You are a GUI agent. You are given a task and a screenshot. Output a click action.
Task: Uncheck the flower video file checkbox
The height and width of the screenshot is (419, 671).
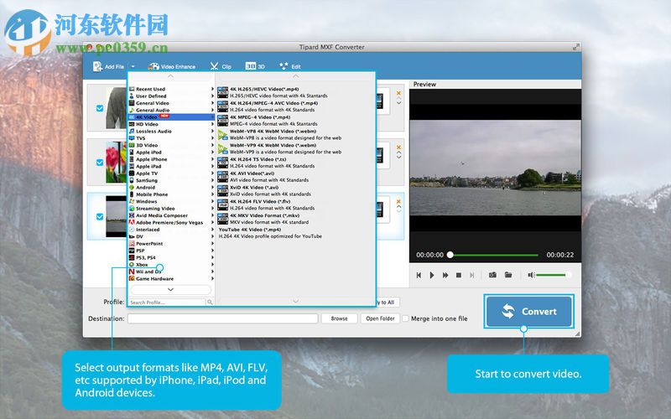click(100, 163)
